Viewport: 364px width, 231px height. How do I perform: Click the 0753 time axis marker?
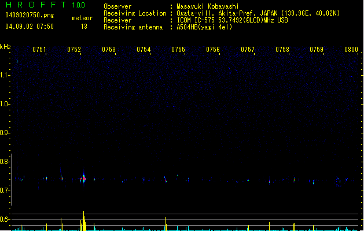(109, 50)
